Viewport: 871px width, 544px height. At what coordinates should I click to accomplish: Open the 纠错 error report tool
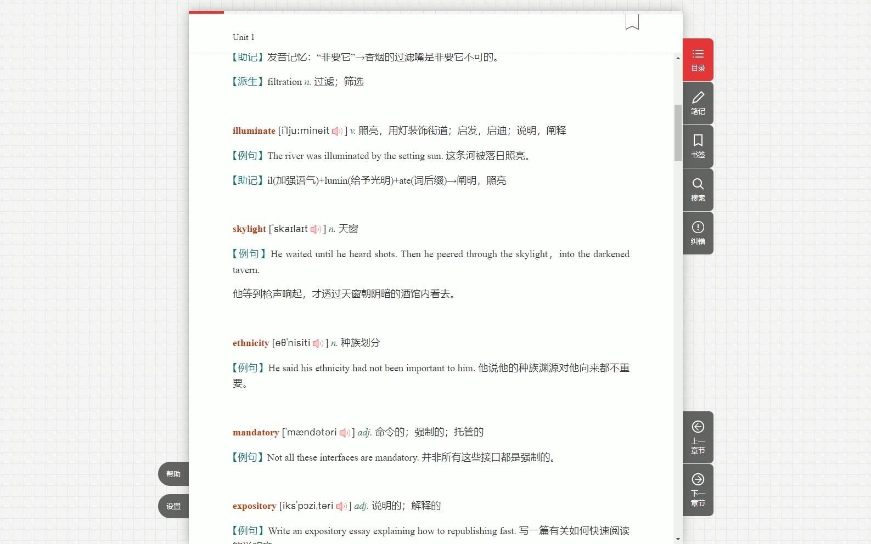(x=698, y=233)
